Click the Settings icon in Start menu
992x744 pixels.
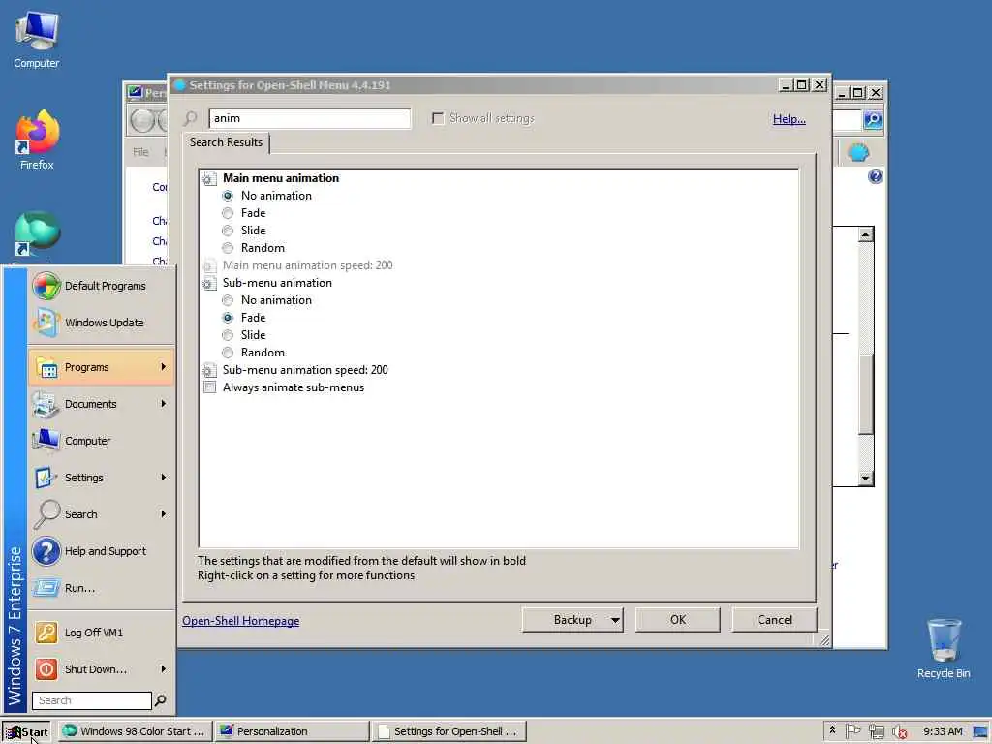(x=46, y=478)
